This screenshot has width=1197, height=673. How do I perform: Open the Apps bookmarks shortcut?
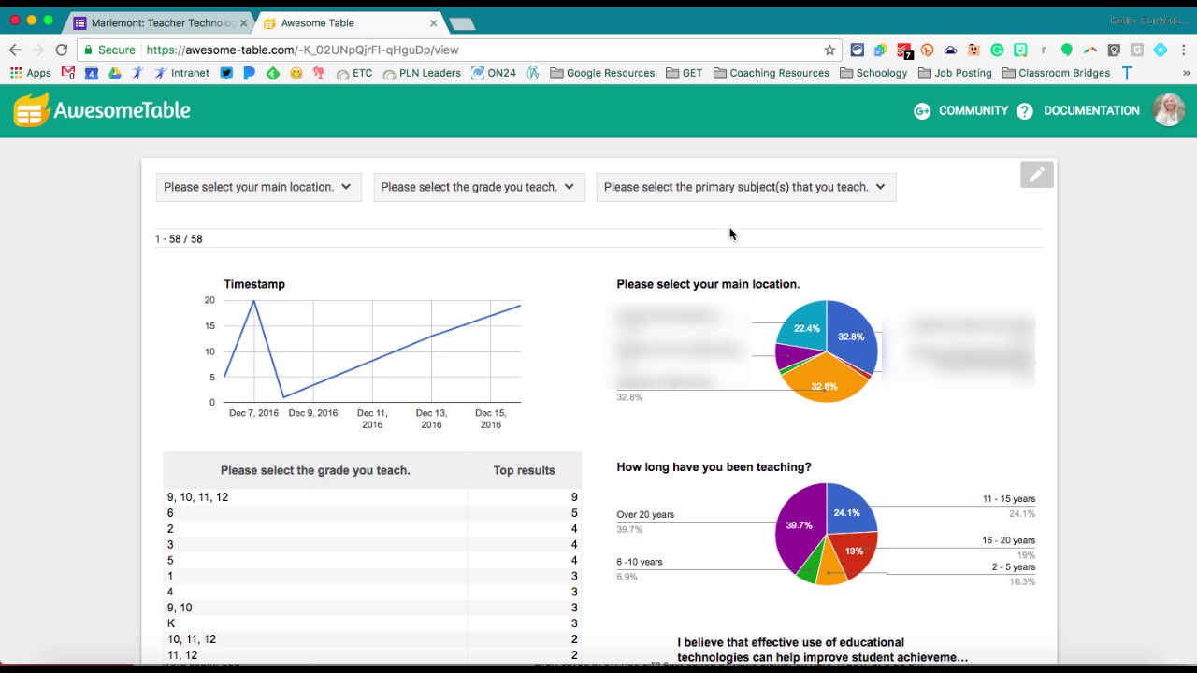[x=30, y=73]
